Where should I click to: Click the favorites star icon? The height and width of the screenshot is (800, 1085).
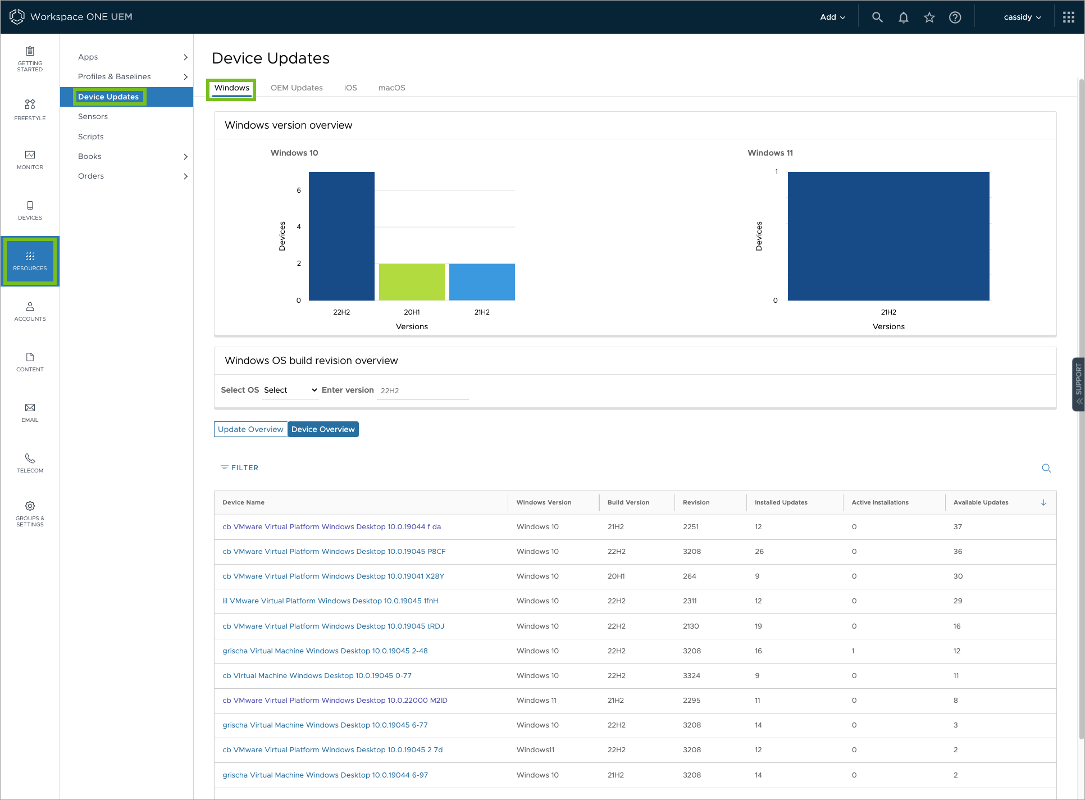point(929,17)
